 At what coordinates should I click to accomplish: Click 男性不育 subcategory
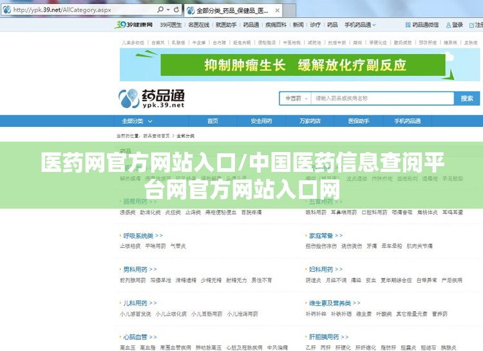(x=261, y=280)
